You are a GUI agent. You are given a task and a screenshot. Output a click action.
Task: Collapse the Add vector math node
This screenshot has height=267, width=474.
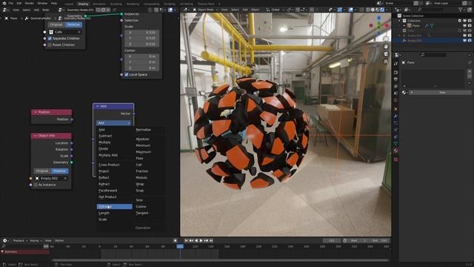(x=97, y=106)
